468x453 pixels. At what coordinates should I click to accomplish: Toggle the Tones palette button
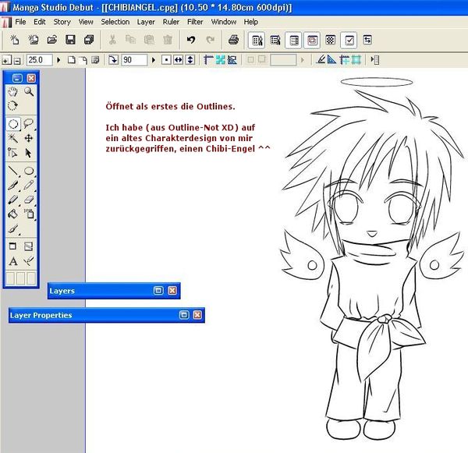[x=331, y=40]
